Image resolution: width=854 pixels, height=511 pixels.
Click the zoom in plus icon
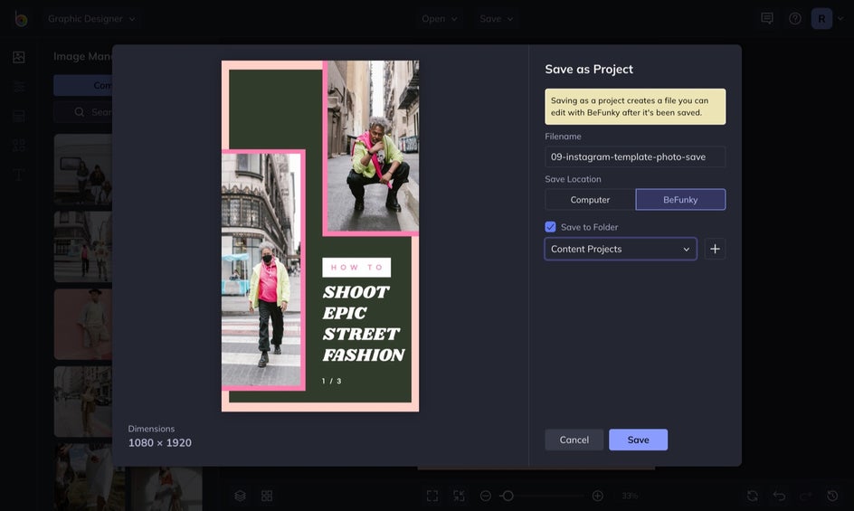point(598,496)
